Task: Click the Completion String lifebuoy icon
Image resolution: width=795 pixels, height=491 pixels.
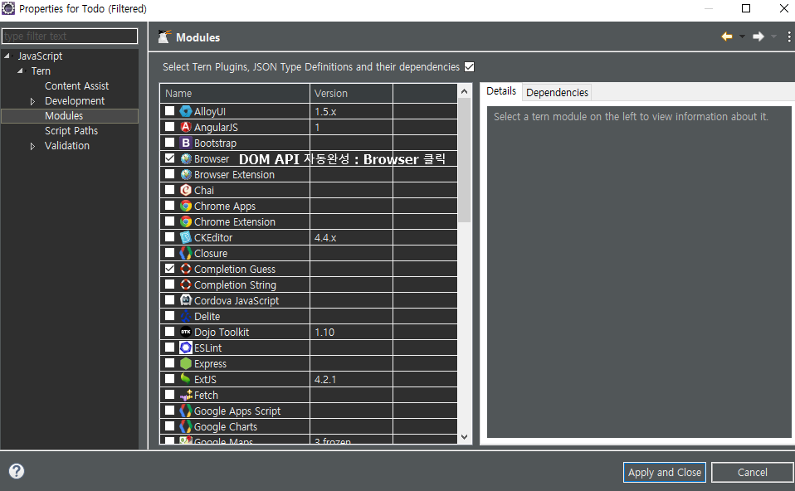Action: point(186,284)
